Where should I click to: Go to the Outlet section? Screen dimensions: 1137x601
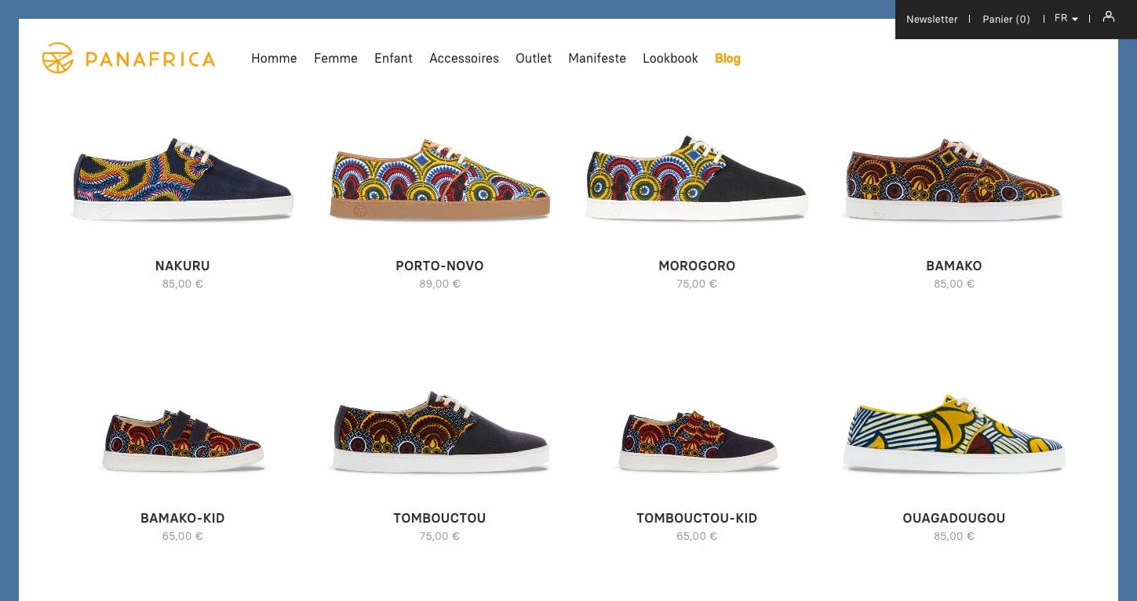(x=534, y=58)
